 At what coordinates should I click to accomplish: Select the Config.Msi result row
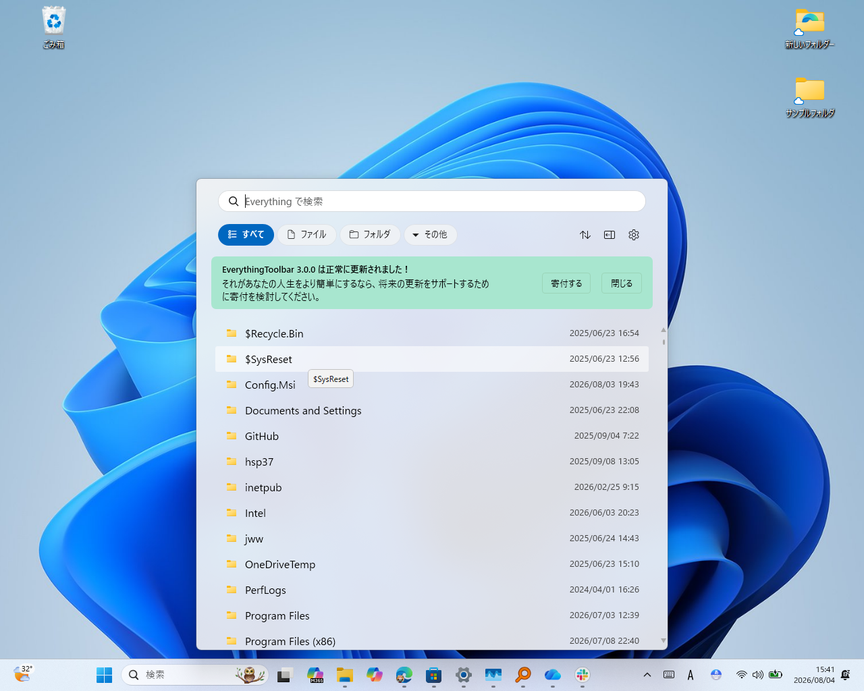point(432,385)
